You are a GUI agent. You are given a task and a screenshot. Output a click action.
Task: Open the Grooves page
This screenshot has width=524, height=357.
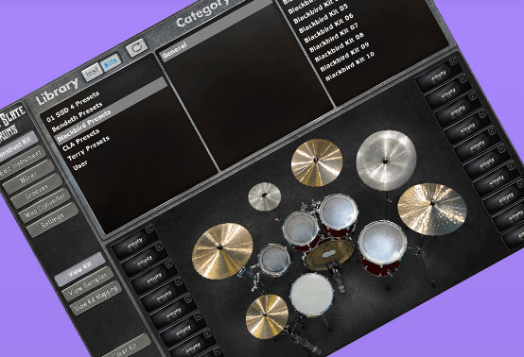pos(37,192)
